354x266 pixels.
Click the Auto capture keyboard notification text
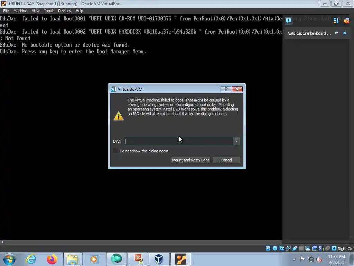click(309, 33)
